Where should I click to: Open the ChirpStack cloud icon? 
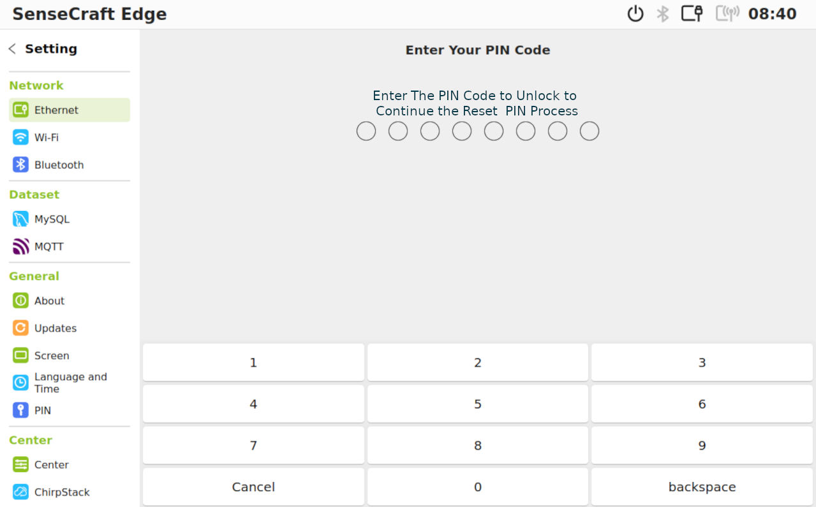click(20, 492)
